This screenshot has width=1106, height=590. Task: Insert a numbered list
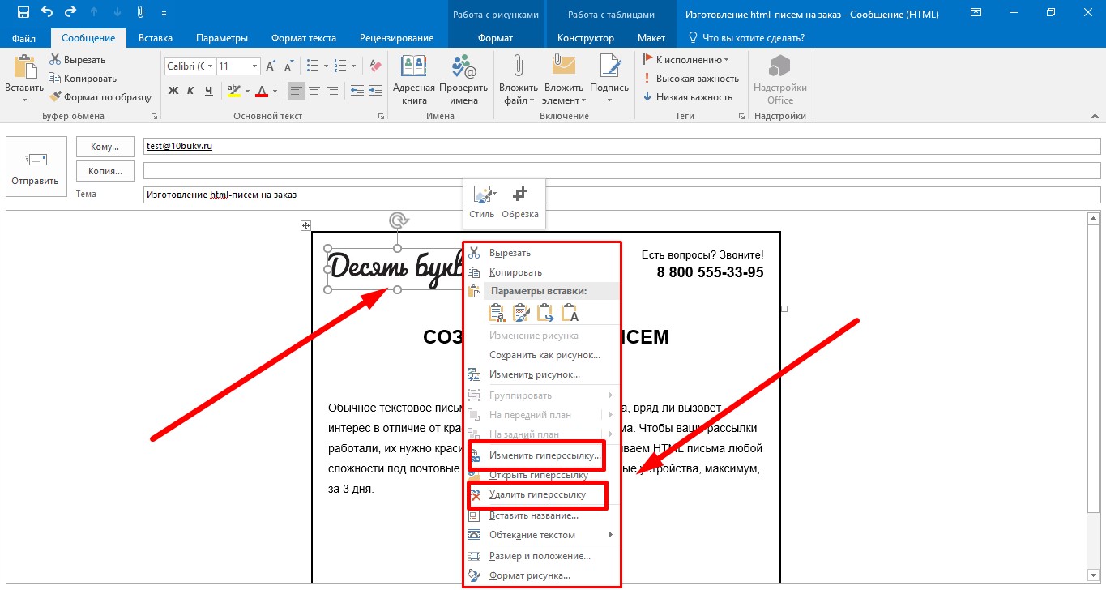[x=339, y=66]
